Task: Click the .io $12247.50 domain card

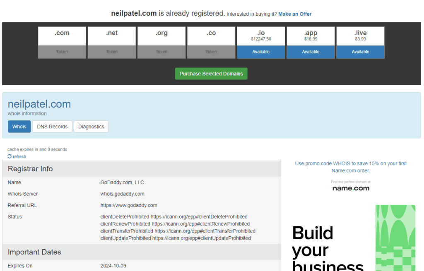Action: tap(261, 36)
